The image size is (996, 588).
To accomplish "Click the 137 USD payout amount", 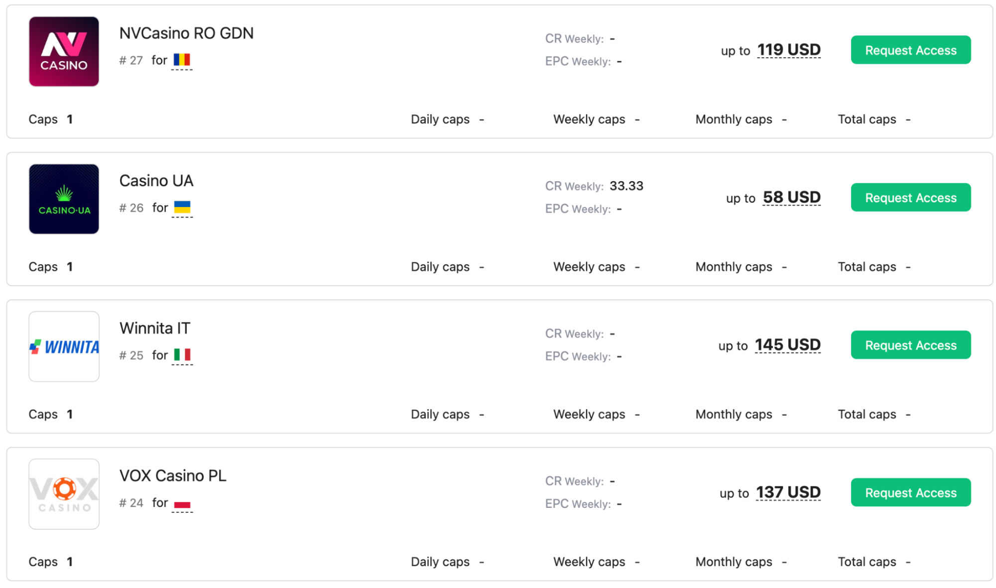I will tap(788, 492).
